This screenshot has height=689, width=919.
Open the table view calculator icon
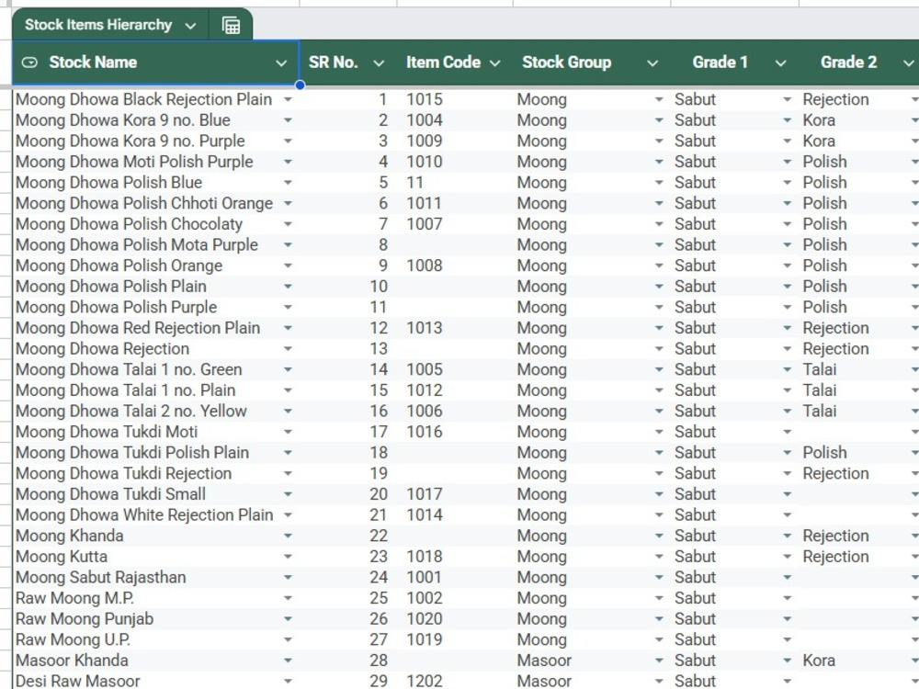pyautogui.click(x=231, y=25)
